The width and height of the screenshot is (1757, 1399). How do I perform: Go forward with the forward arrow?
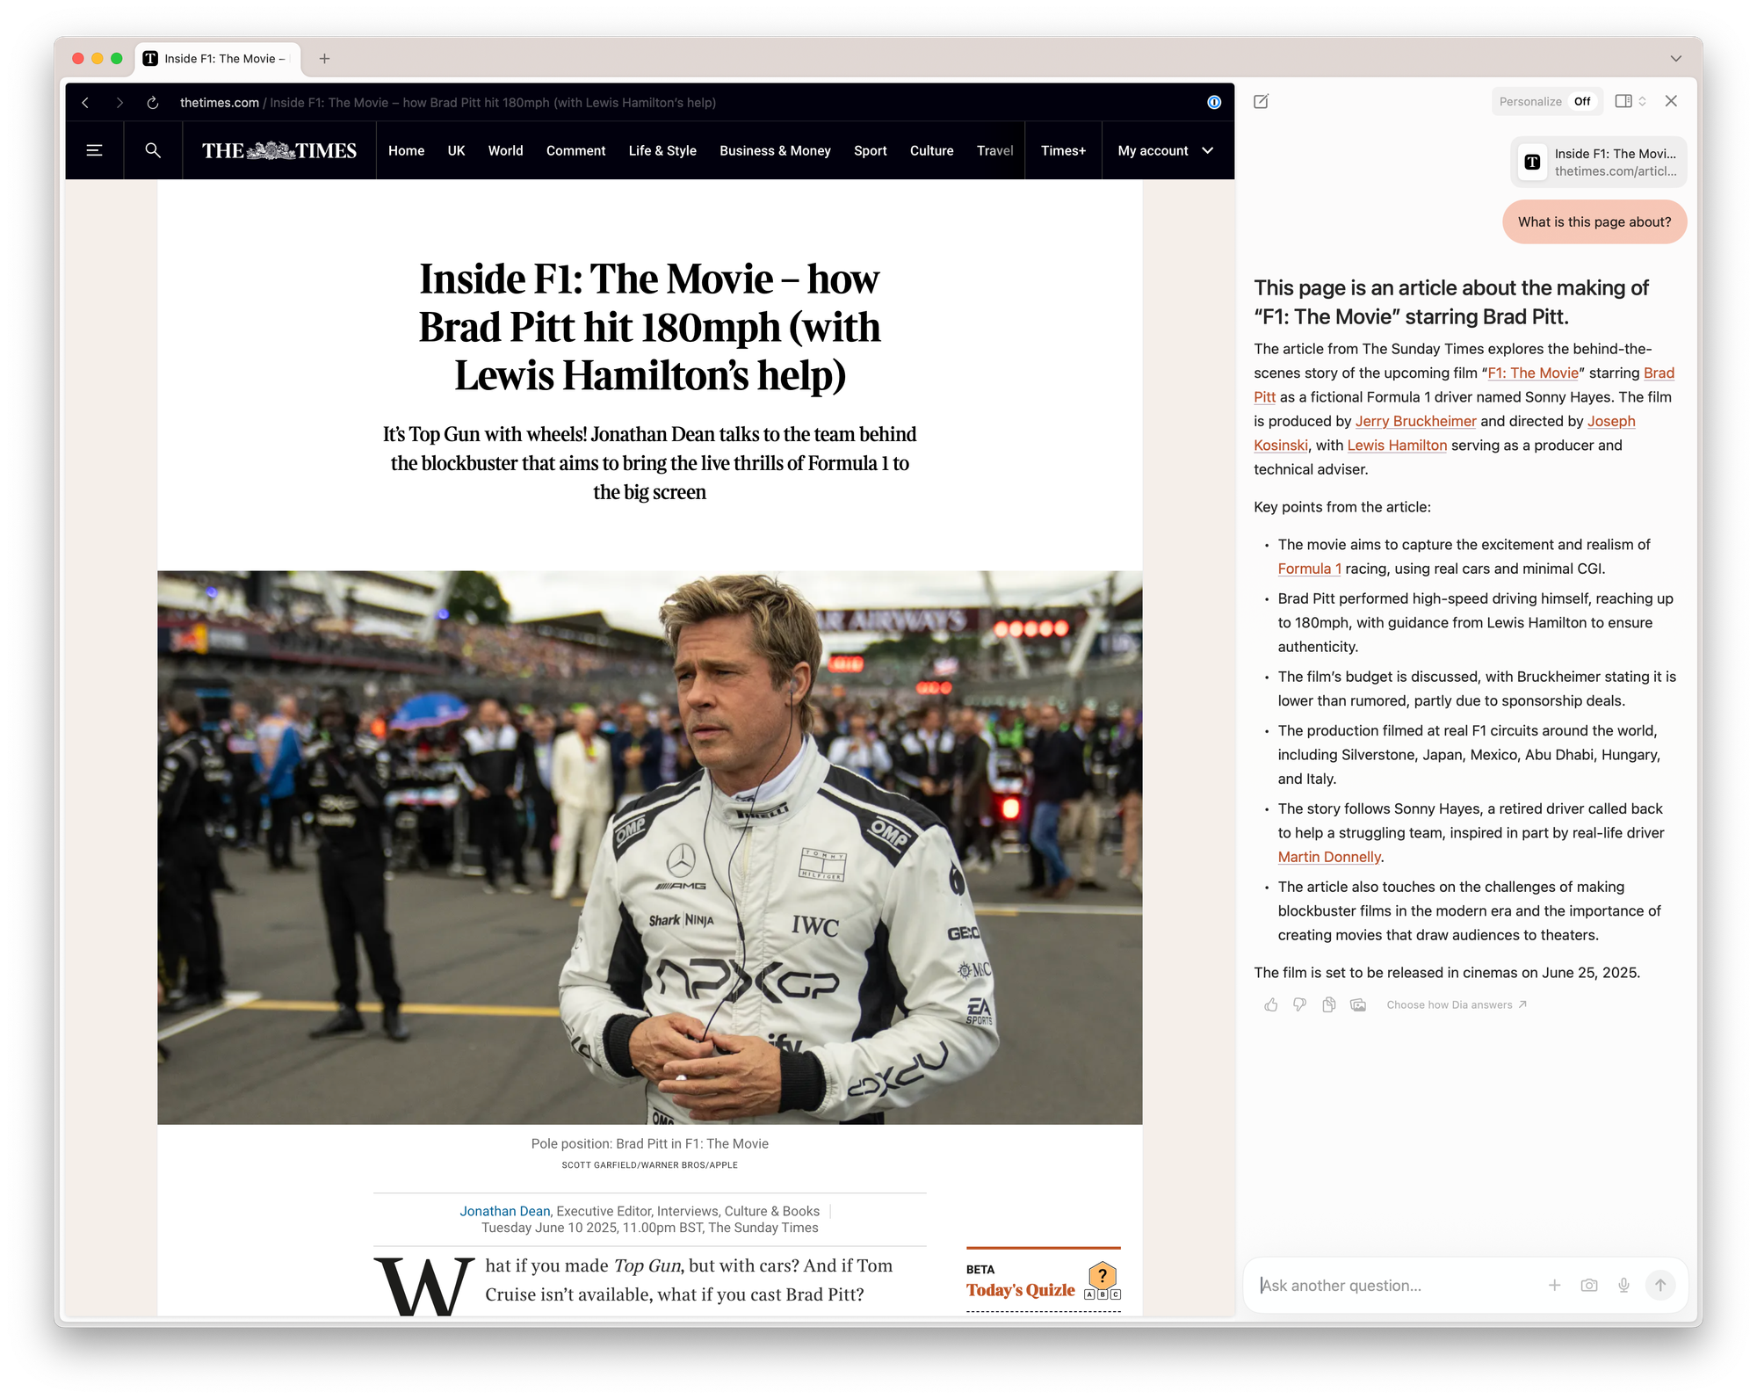119,103
